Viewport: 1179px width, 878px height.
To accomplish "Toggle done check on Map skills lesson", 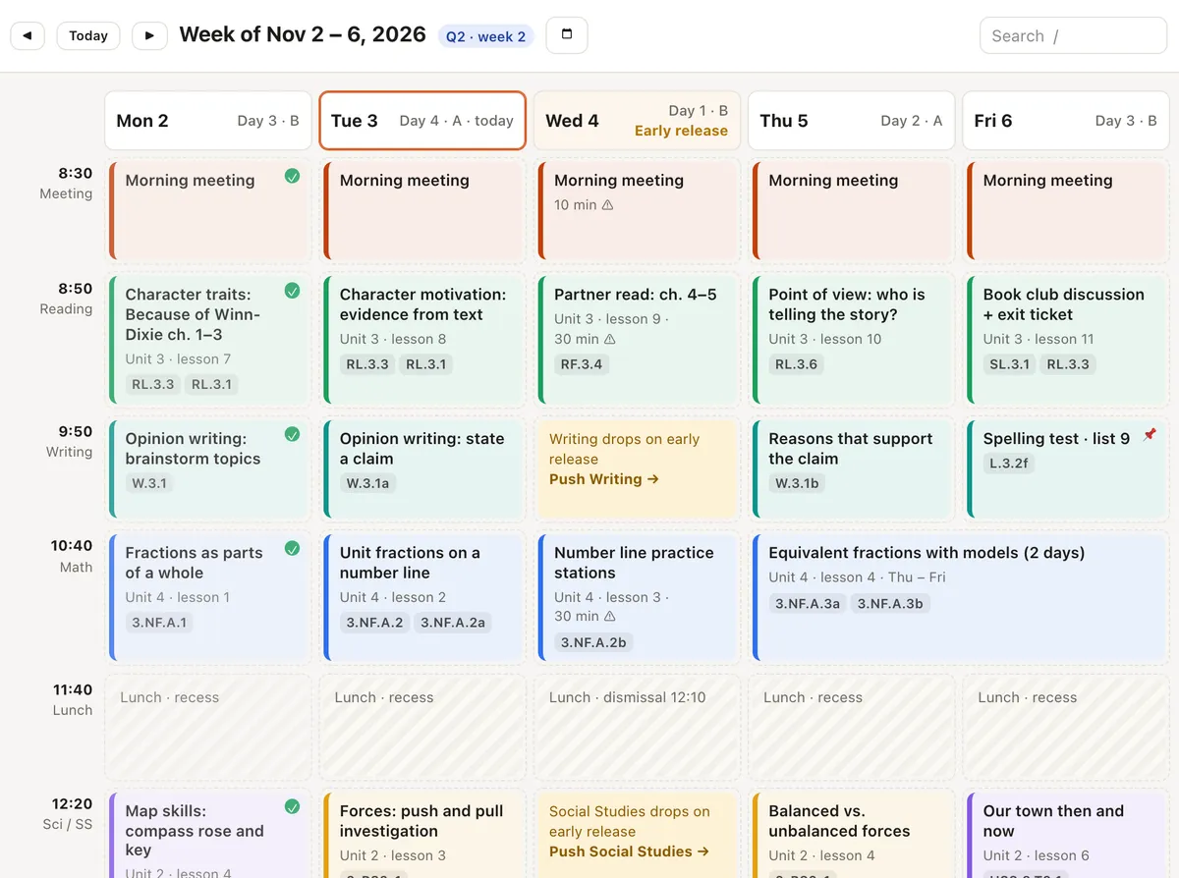I will pos(292,807).
